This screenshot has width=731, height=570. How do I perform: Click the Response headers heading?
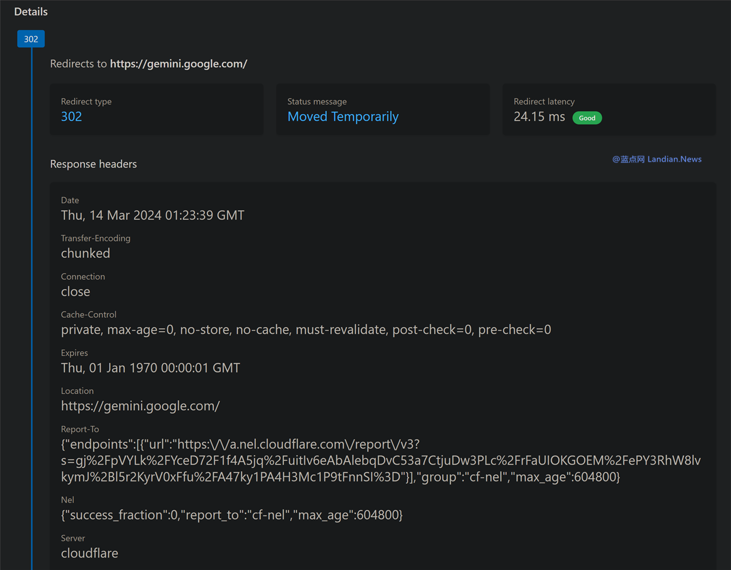pos(94,164)
